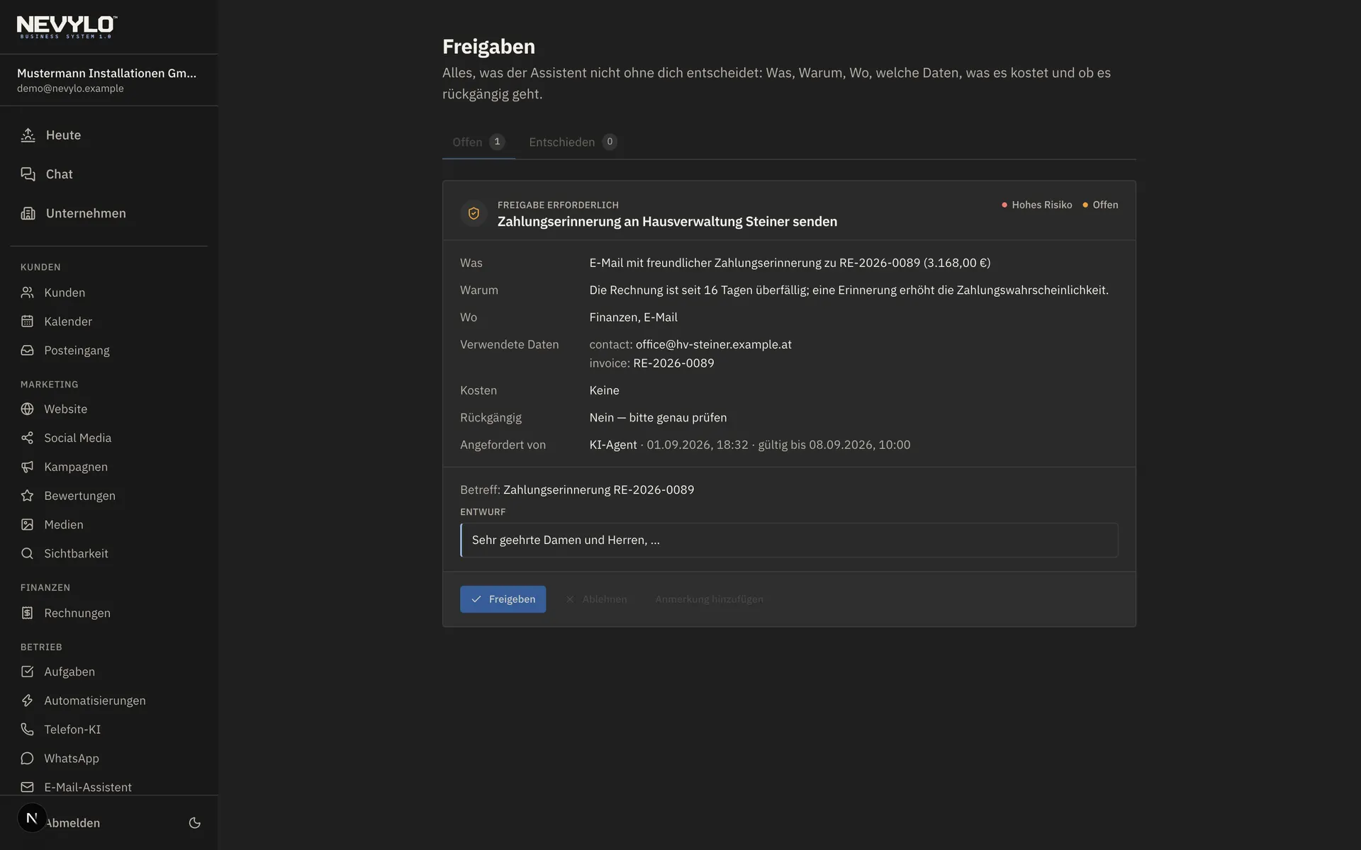1361x850 pixels.
Task: Click the Rechnungen invoice icon
Action: 27,613
